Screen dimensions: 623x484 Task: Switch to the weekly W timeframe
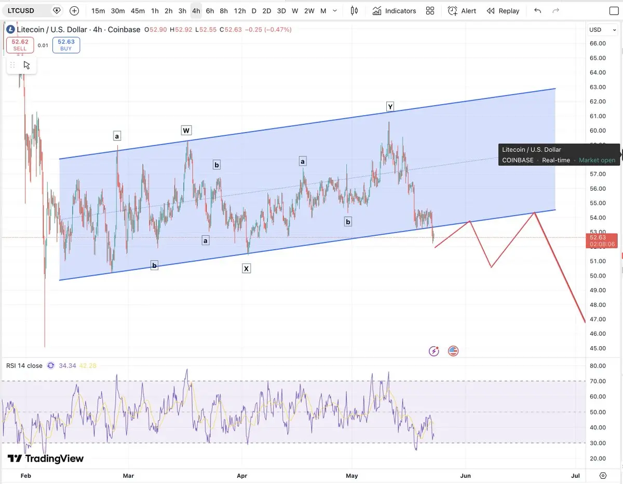[295, 11]
